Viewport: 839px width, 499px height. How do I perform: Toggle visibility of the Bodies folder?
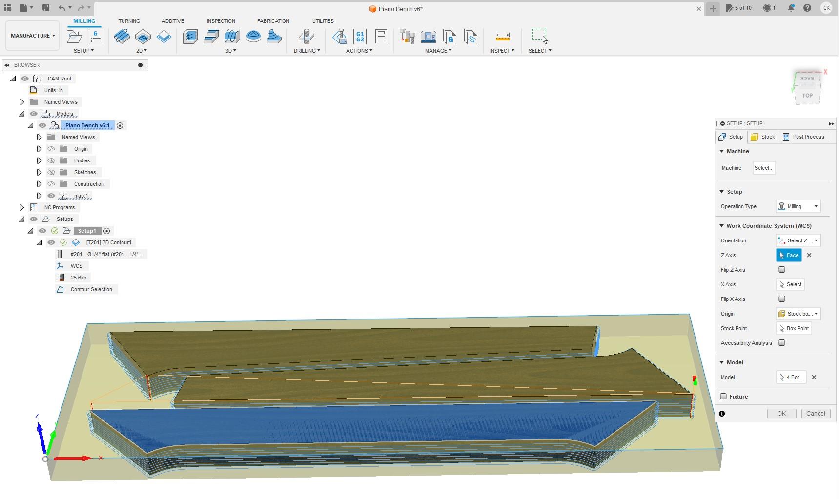point(51,160)
